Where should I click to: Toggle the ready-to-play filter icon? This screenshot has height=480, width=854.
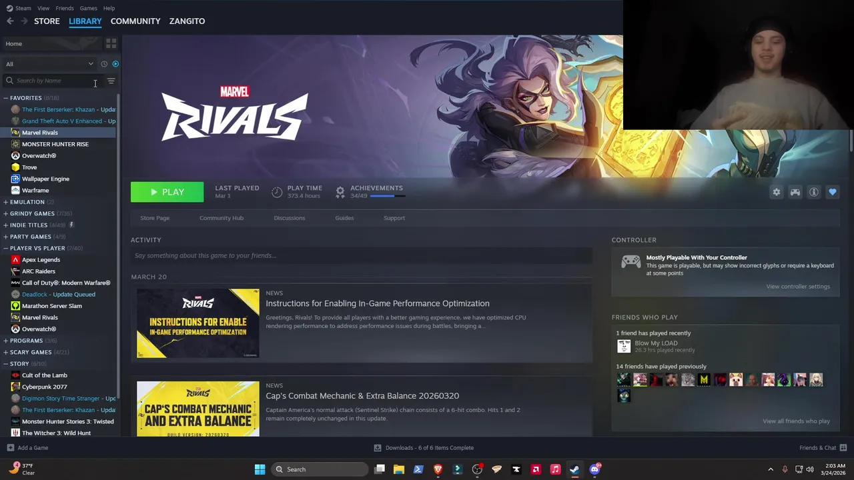pyautogui.click(x=115, y=64)
